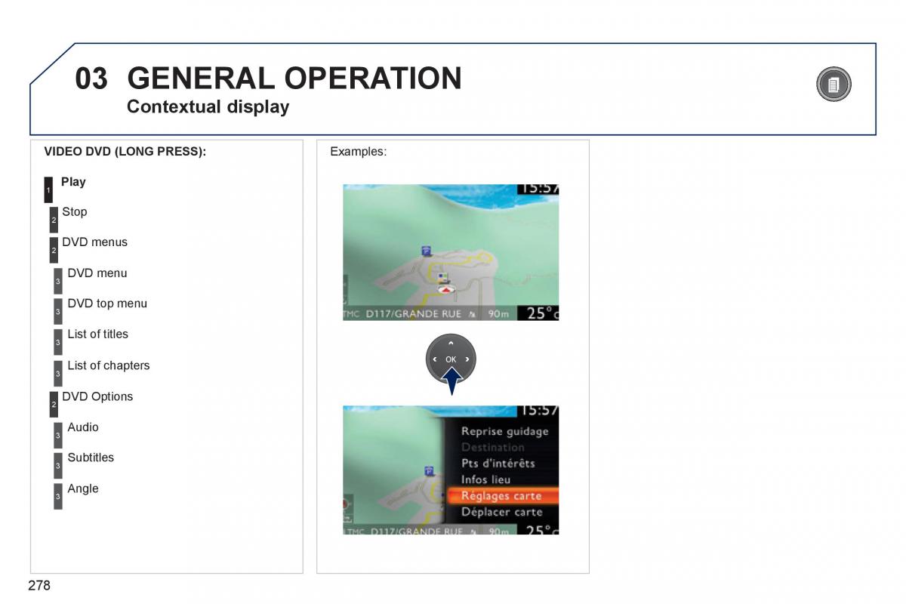
Task: Click the GENERAL OPERATION heading
Action: click(x=294, y=79)
